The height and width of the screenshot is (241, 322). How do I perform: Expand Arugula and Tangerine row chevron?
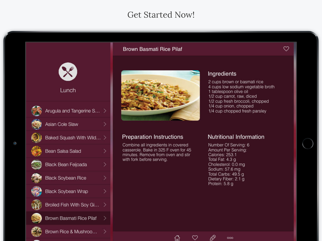pyautogui.click(x=105, y=111)
